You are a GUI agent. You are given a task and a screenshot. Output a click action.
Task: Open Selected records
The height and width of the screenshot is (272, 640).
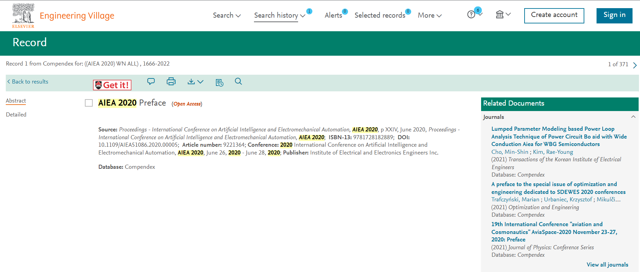380,15
